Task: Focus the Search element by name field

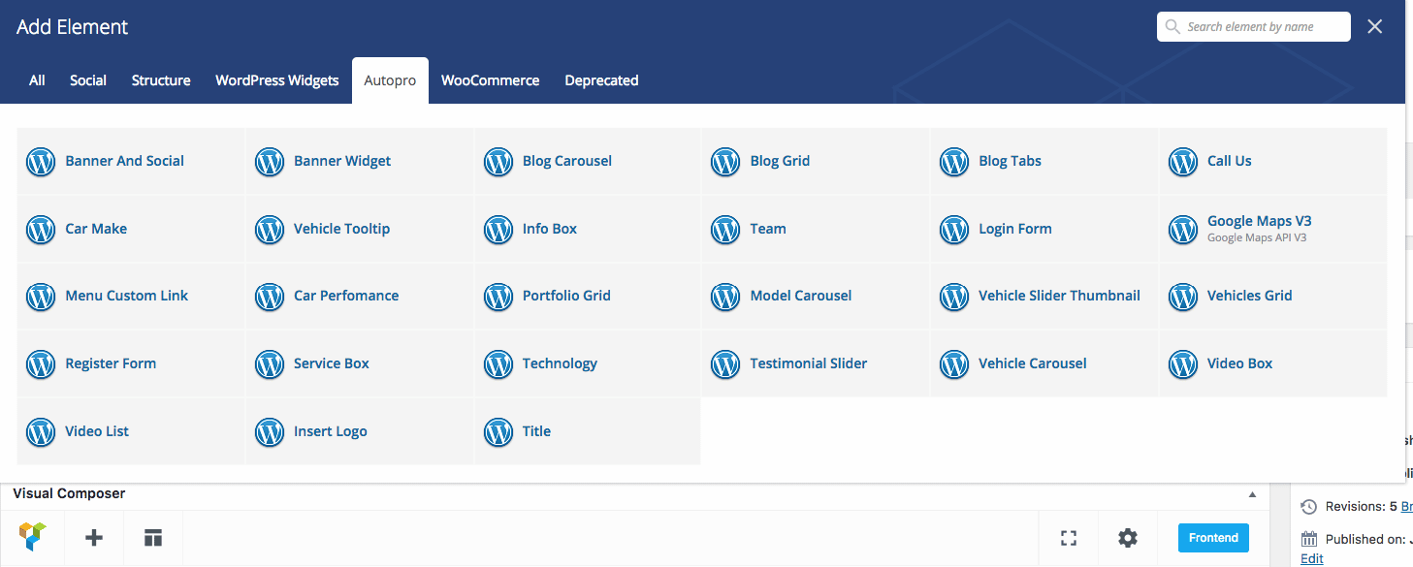Action: [1254, 27]
